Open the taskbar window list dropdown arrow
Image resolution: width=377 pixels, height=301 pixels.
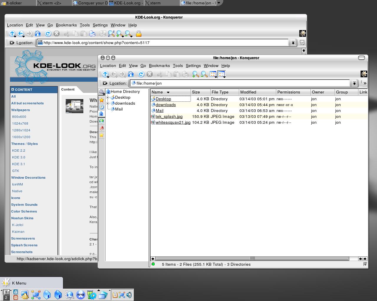coord(219,3)
